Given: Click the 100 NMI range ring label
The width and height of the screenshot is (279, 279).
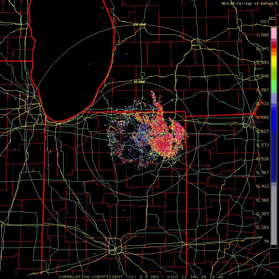Looking at the screenshot, I should coord(139,24).
